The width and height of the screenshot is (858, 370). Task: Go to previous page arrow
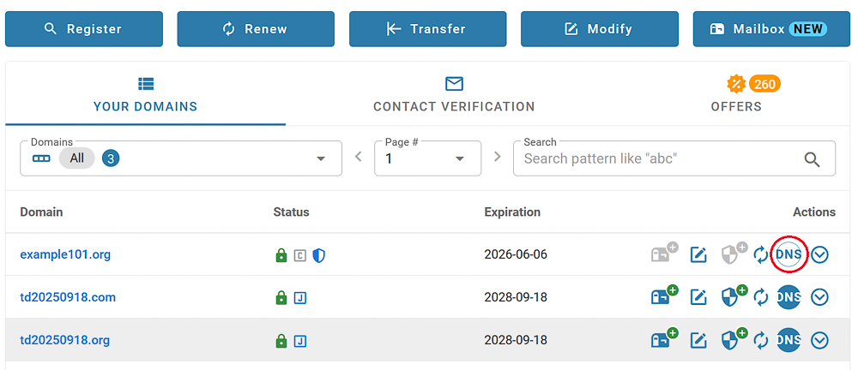[x=359, y=157]
